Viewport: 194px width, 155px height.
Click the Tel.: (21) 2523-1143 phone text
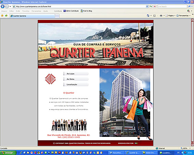click(69, 137)
